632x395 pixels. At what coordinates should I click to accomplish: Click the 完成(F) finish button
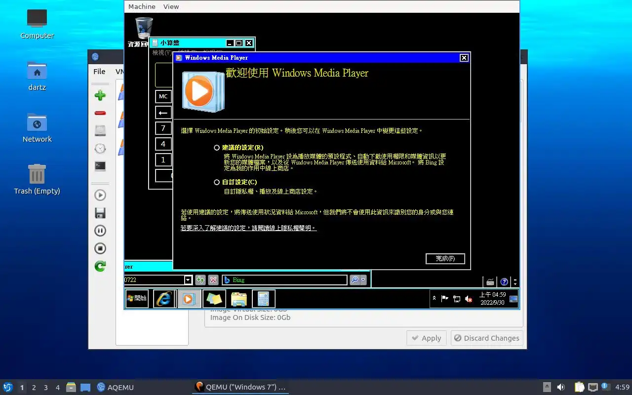tap(445, 259)
